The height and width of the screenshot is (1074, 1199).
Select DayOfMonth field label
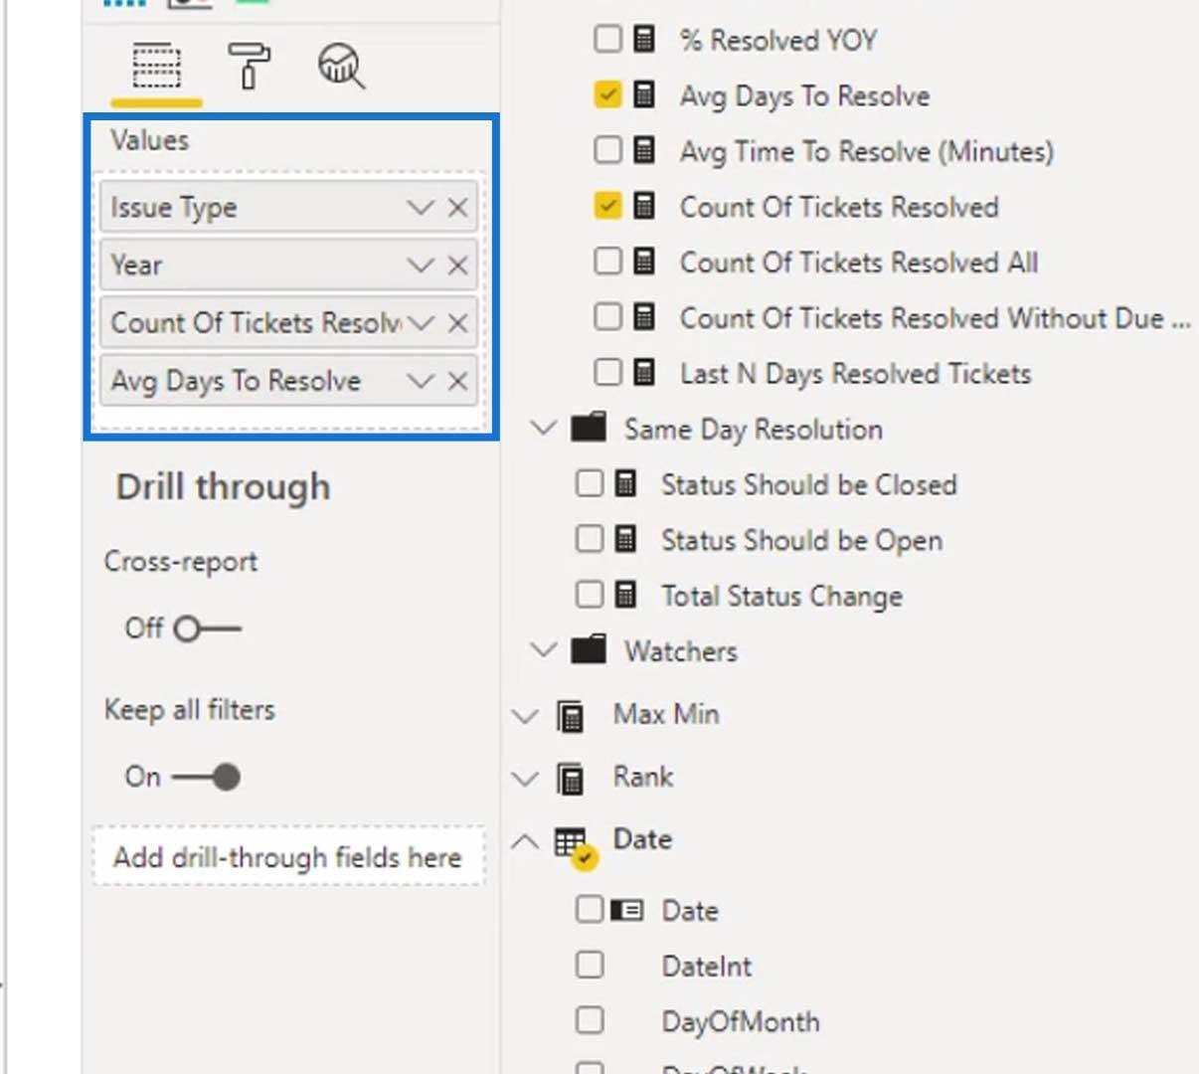click(x=741, y=1021)
